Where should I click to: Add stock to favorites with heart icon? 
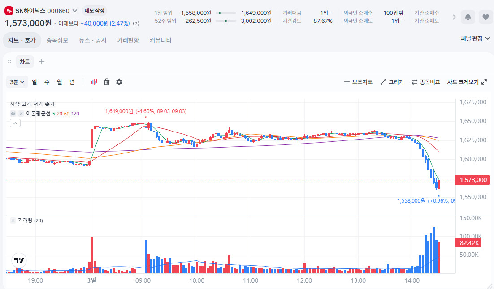[x=486, y=17]
